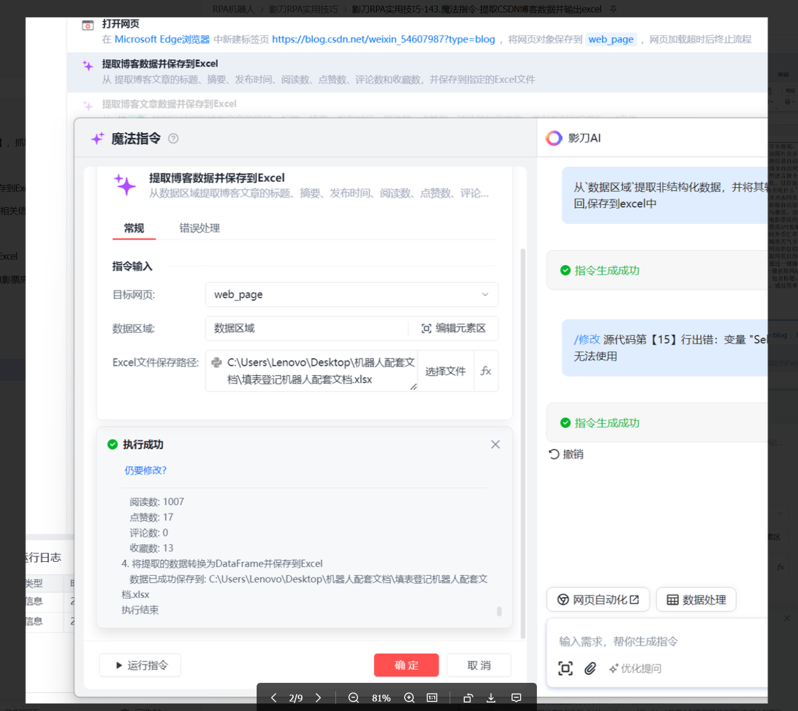The image size is (798, 711).
Task: Click the paperclip attachment icon
Action: point(590,669)
